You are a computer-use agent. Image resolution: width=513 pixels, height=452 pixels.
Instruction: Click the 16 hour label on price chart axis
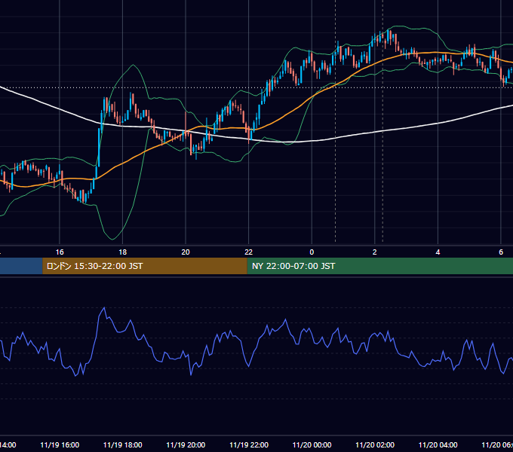(x=60, y=252)
